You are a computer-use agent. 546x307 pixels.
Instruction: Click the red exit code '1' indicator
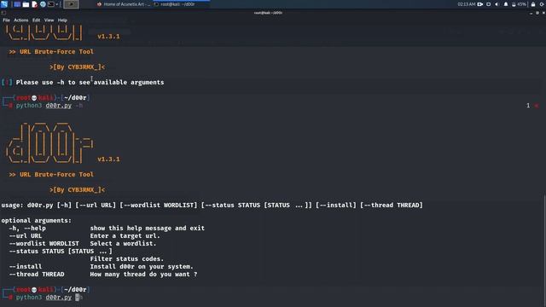[x=528, y=105]
